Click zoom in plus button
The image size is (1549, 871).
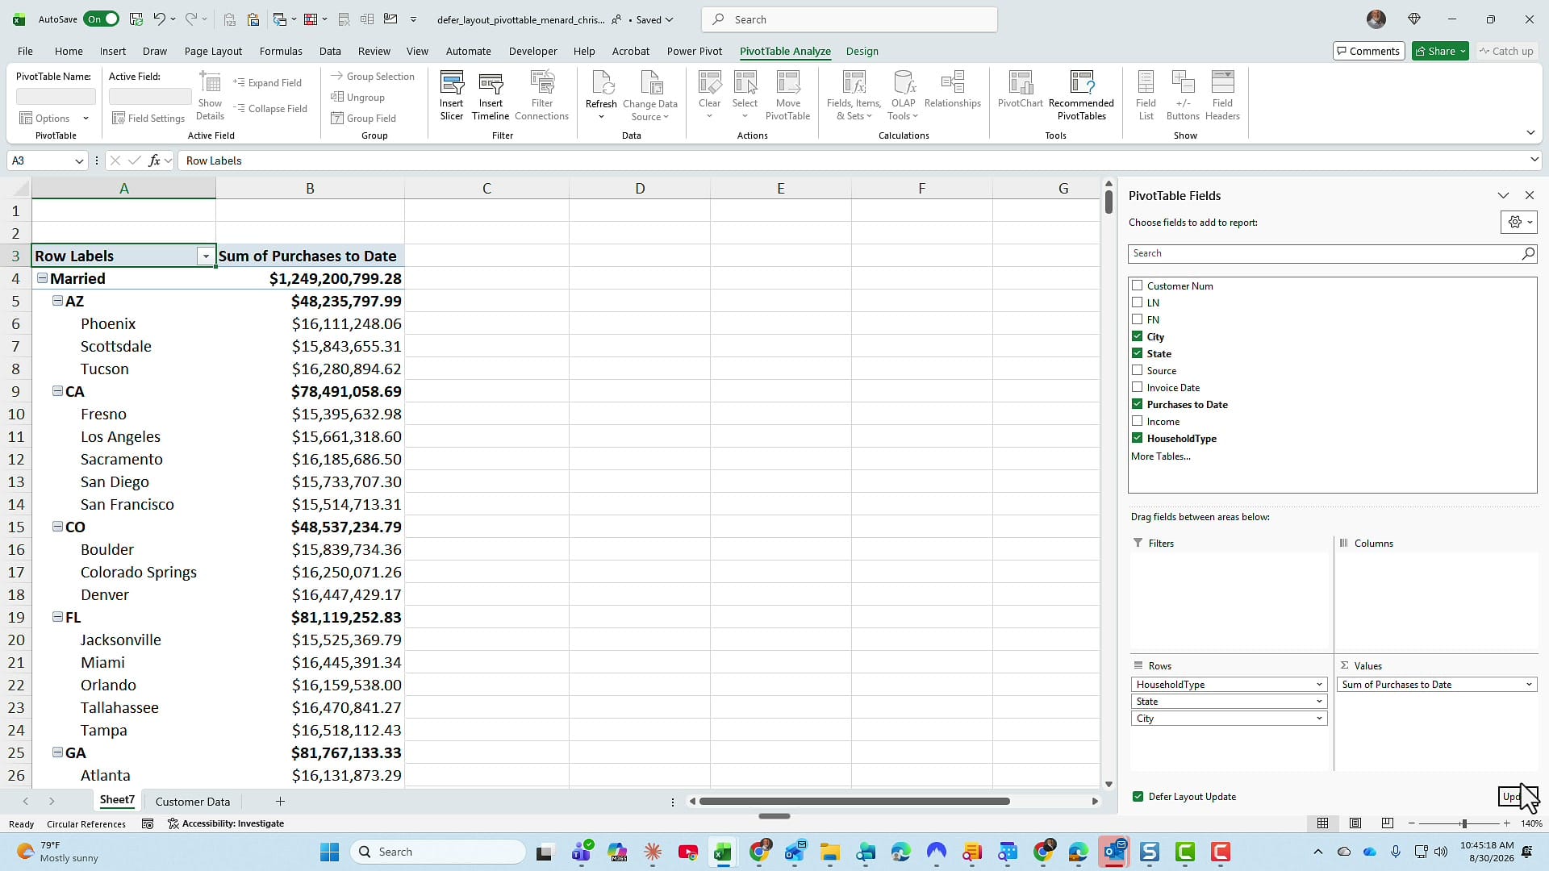click(x=1506, y=823)
